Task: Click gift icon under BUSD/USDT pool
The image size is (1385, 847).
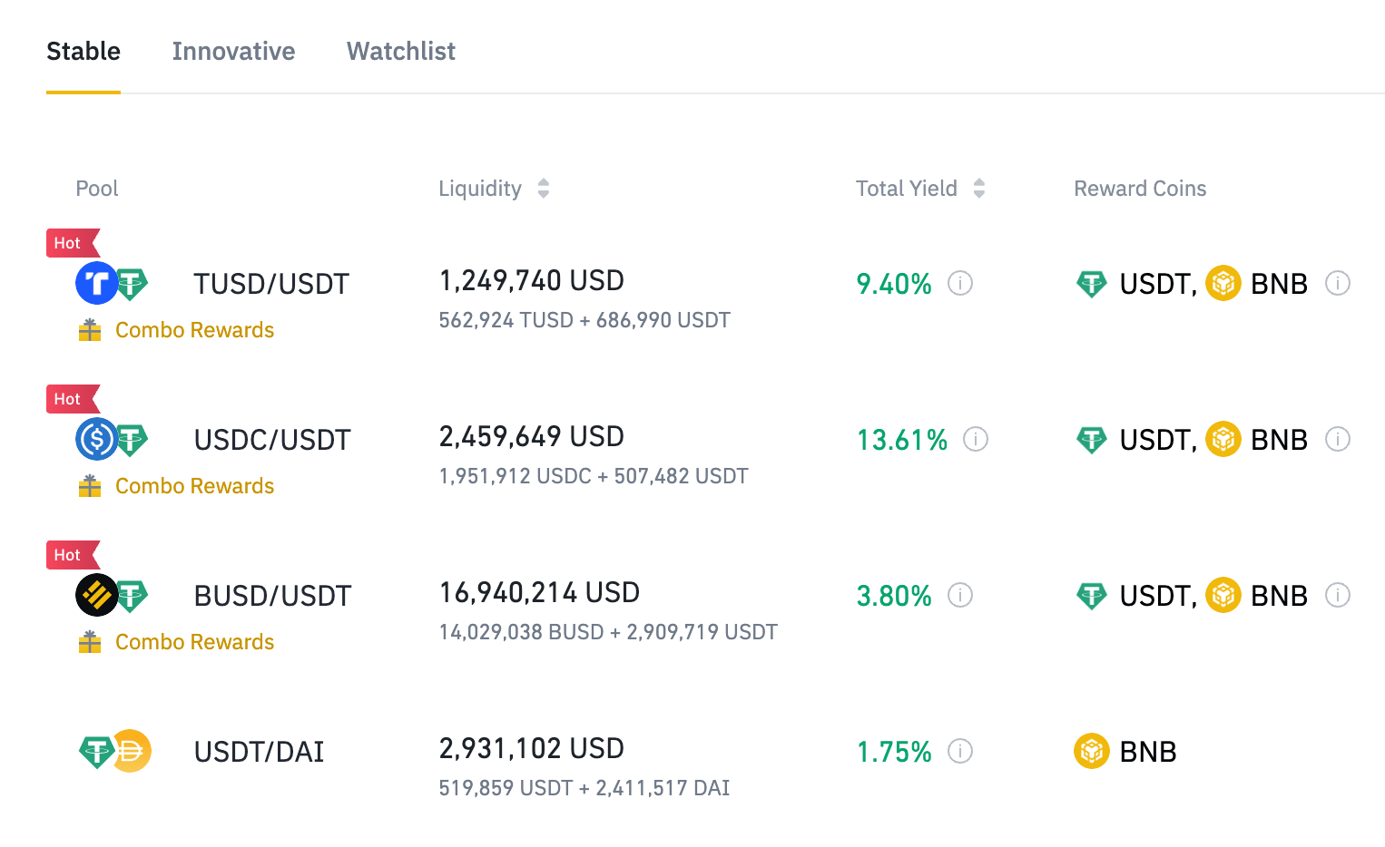Action: 90,641
